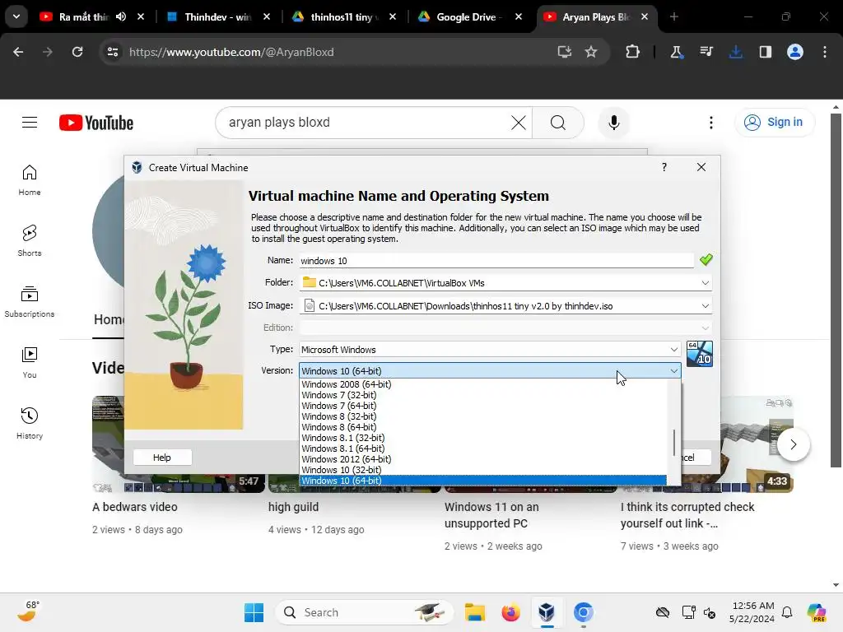The image size is (843, 632).
Task: Mute the Ra mắt tab audio
Action: tap(121, 16)
